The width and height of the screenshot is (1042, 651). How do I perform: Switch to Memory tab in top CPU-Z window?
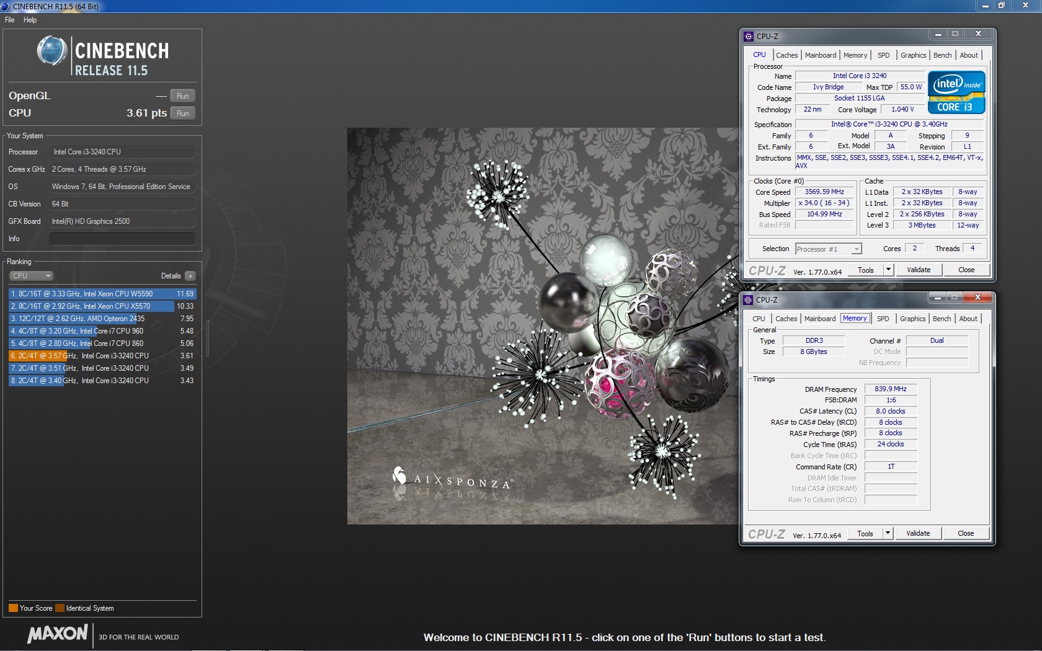pyautogui.click(x=855, y=55)
